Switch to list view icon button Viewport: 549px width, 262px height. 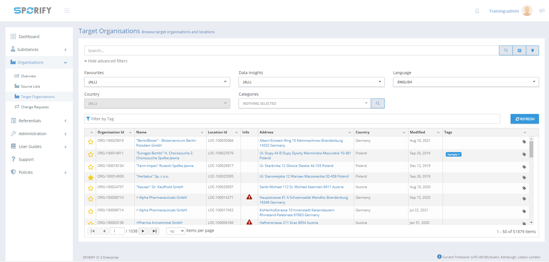519,50
